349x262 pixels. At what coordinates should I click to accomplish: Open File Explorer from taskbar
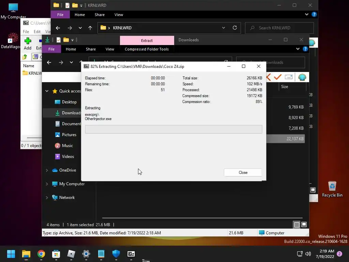[x=26, y=254]
